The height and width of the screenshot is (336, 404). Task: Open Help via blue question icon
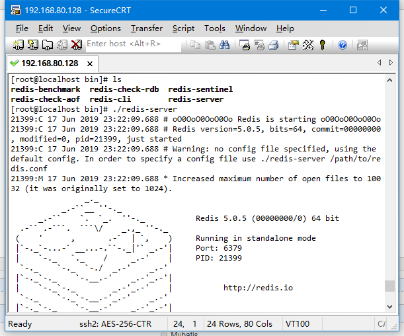pyautogui.click(x=343, y=45)
